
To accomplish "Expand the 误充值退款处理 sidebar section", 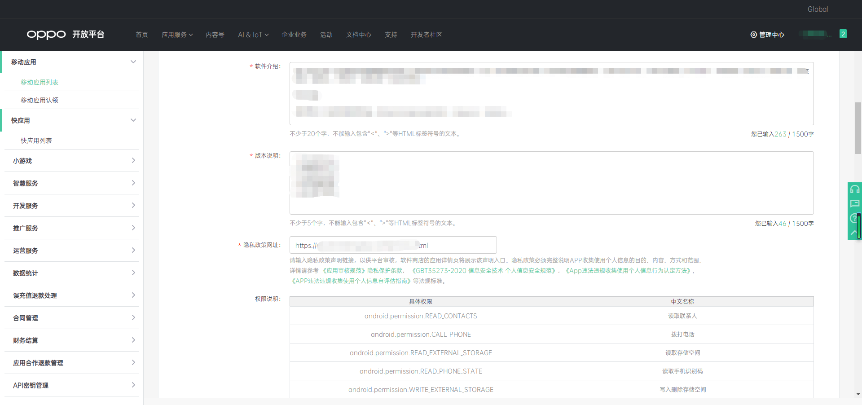I will (72, 295).
